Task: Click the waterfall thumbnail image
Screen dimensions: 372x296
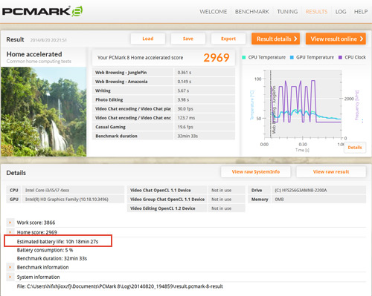Action: (x=44, y=111)
